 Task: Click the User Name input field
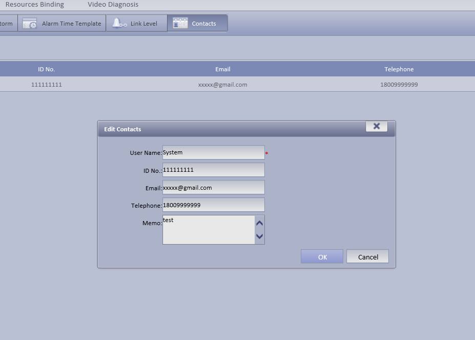click(214, 152)
